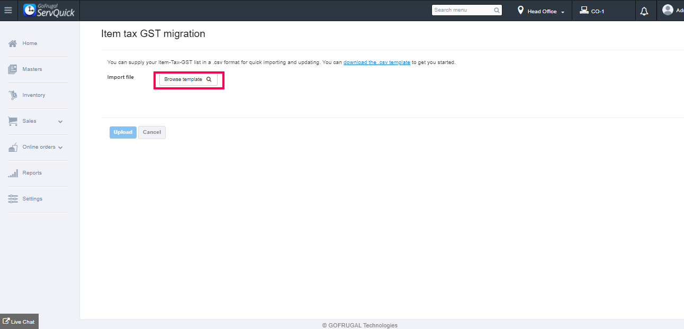The height and width of the screenshot is (329, 684).
Task: Click the Reports bar chart icon
Action: [13, 173]
